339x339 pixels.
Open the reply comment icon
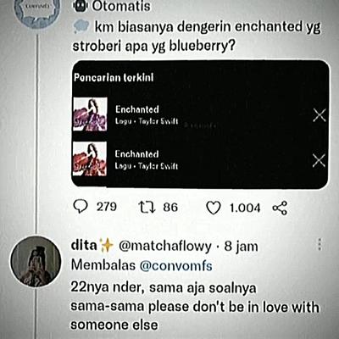[81, 208]
